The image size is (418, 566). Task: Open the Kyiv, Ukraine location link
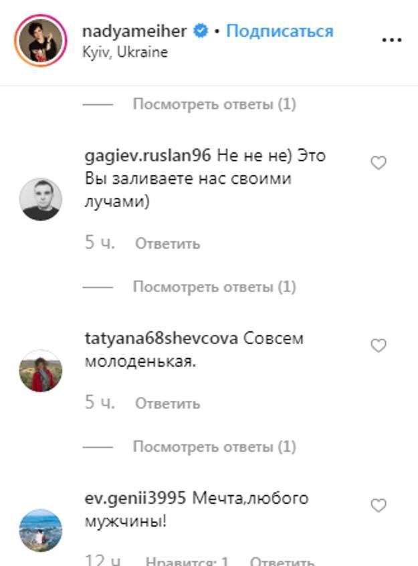125,52
